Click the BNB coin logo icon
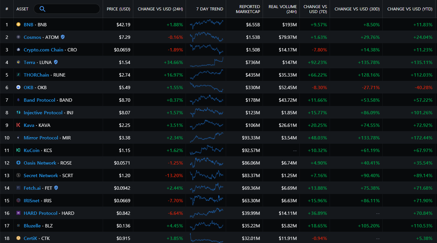Viewport: 437px width, 243px height. click(18, 25)
